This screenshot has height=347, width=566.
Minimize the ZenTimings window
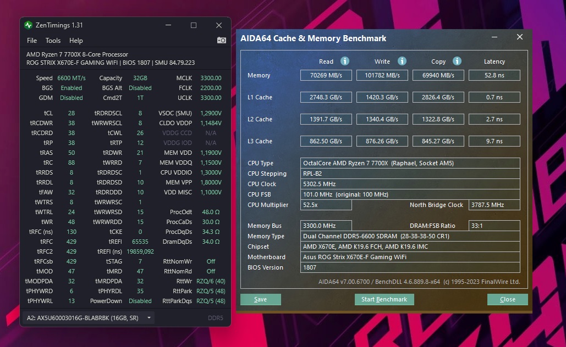click(168, 25)
